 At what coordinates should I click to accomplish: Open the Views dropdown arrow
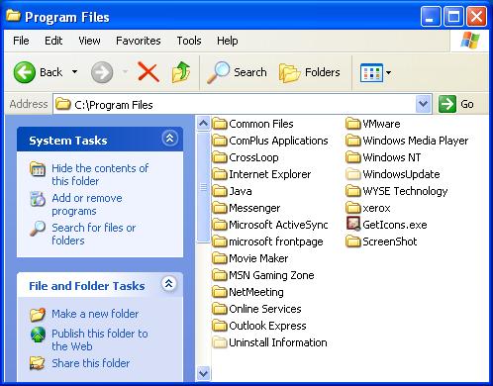(388, 72)
